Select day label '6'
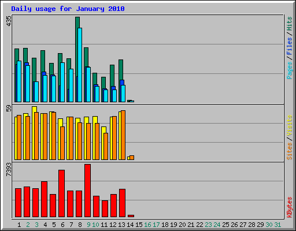 [62, 225]
